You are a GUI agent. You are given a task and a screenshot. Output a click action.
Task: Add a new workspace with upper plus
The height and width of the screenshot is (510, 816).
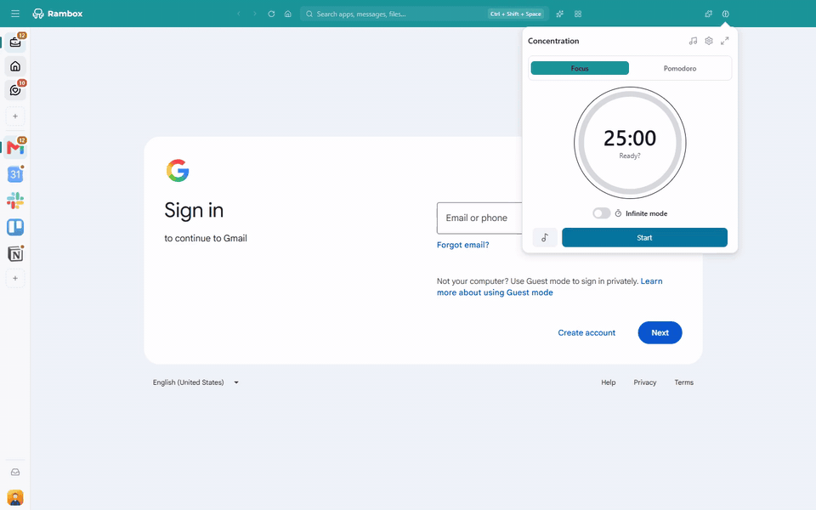click(15, 116)
